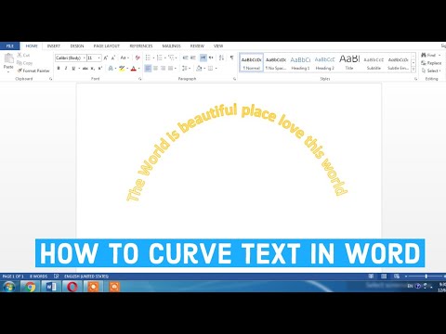Clear all formatting from text
The width and height of the screenshot is (446, 334).
tap(138, 58)
